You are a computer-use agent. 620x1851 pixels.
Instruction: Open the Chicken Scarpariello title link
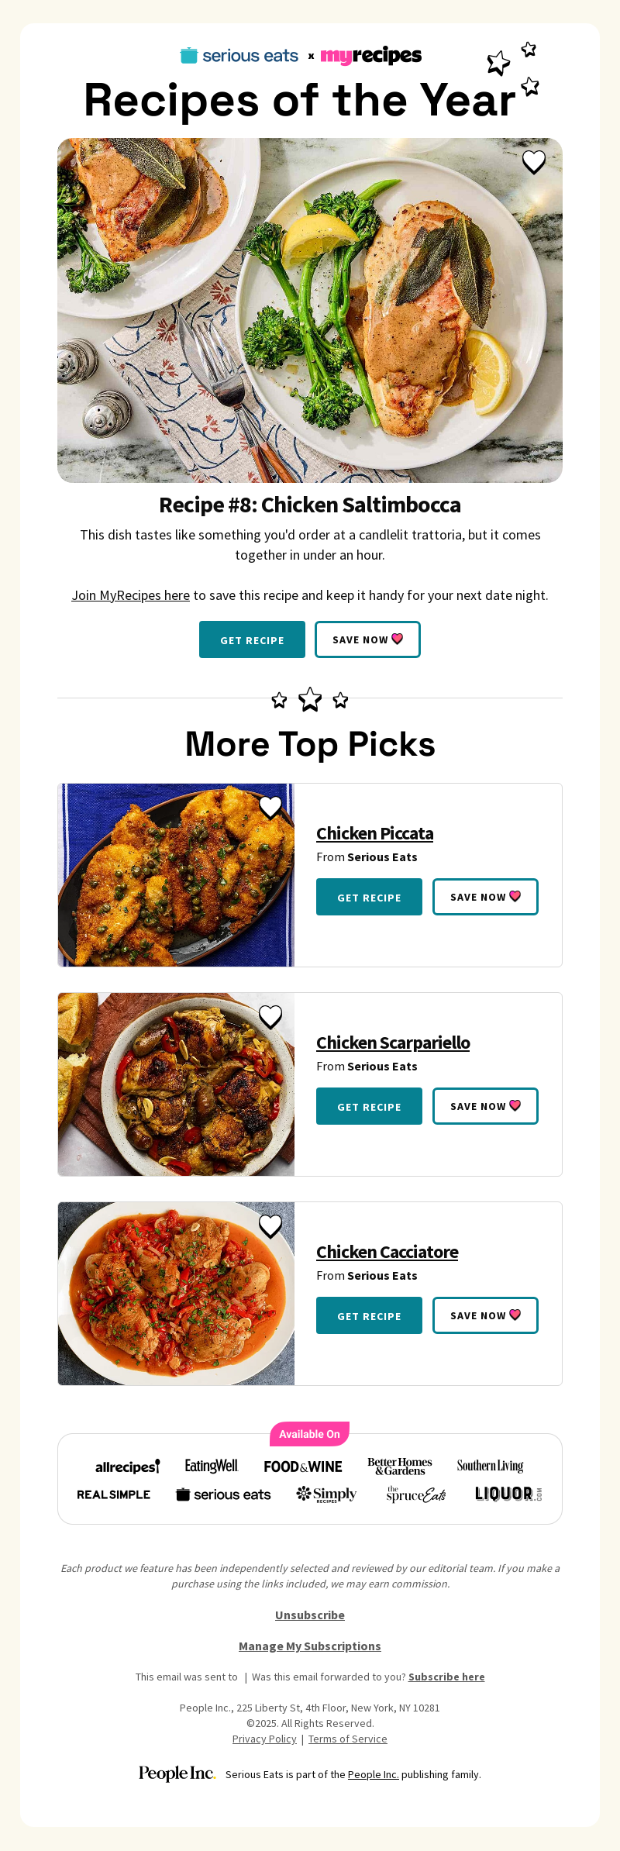point(393,1043)
